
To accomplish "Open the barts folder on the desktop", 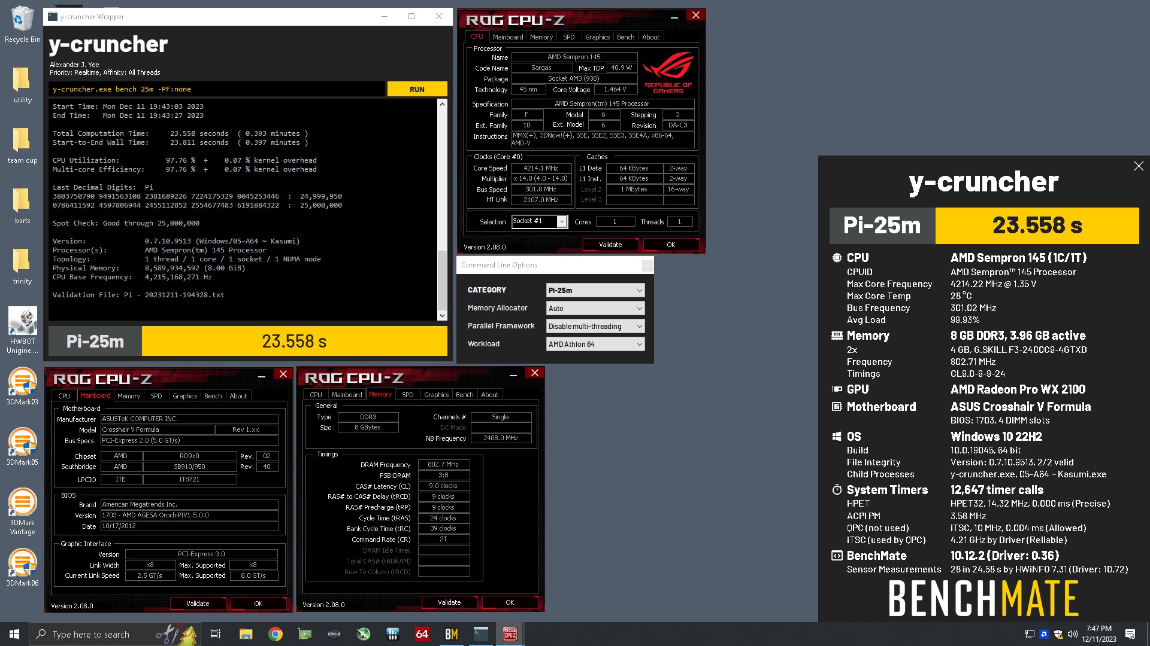I will point(22,206).
